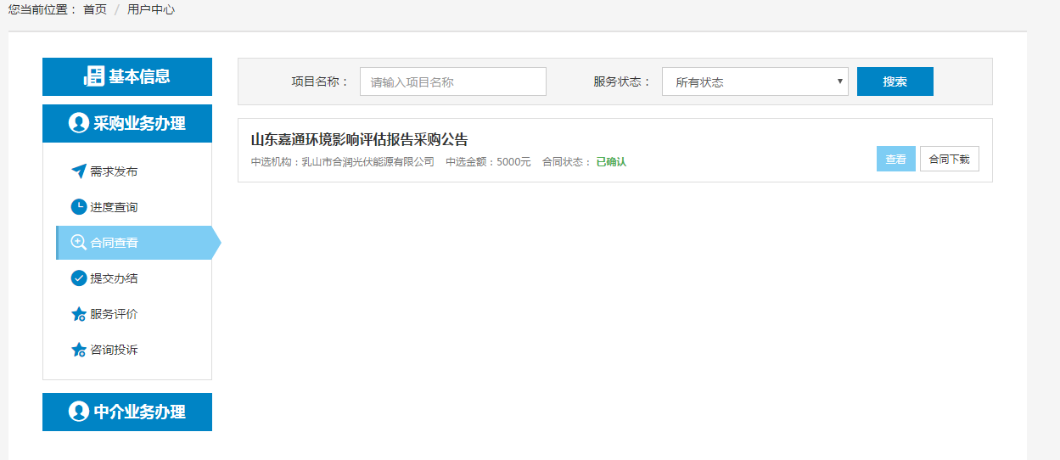Go to 首页 in the breadcrumb
The image size is (1060, 460).
95,10
